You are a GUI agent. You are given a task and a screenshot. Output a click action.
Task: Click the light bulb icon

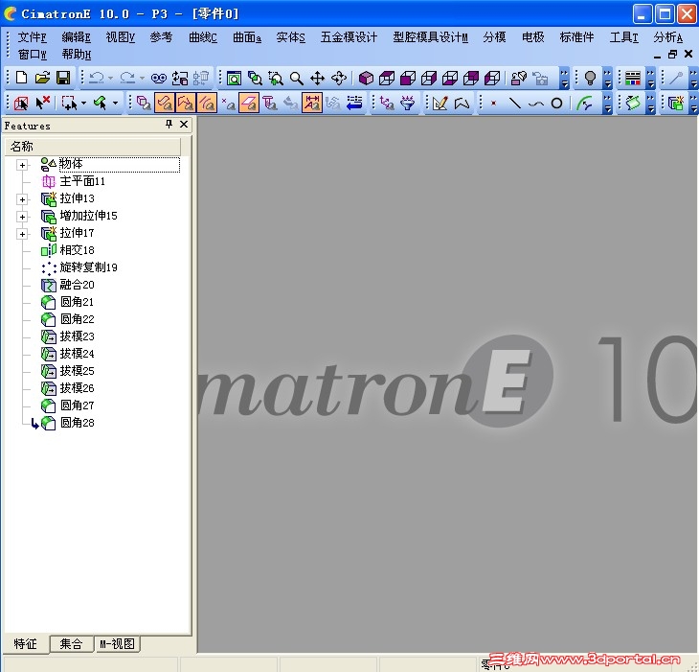click(590, 79)
